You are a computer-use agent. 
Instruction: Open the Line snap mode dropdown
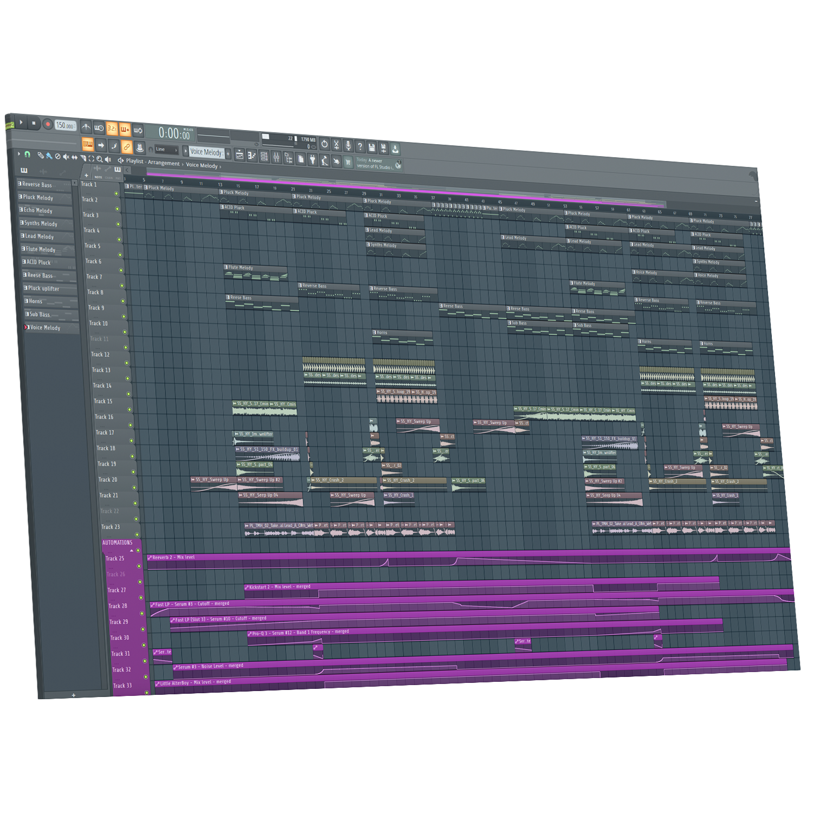[x=166, y=149]
